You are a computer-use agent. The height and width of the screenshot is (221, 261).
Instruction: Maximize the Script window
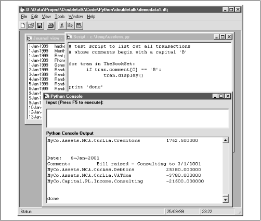point(223,37)
